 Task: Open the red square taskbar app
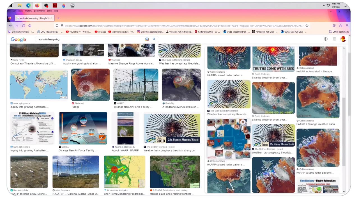[x=55, y=5]
